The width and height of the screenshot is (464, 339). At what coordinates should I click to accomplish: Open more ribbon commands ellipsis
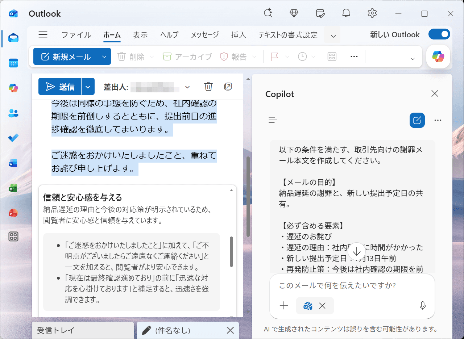pyautogui.click(x=354, y=56)
